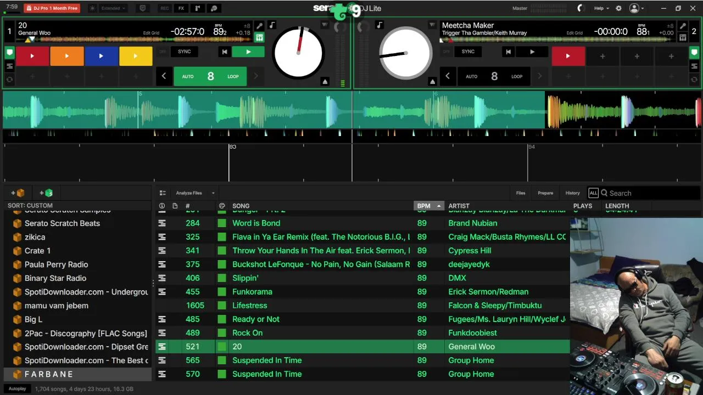Select Serato Scratch Beats crate
The image size is (703, 395).
(x=77, y=223)
